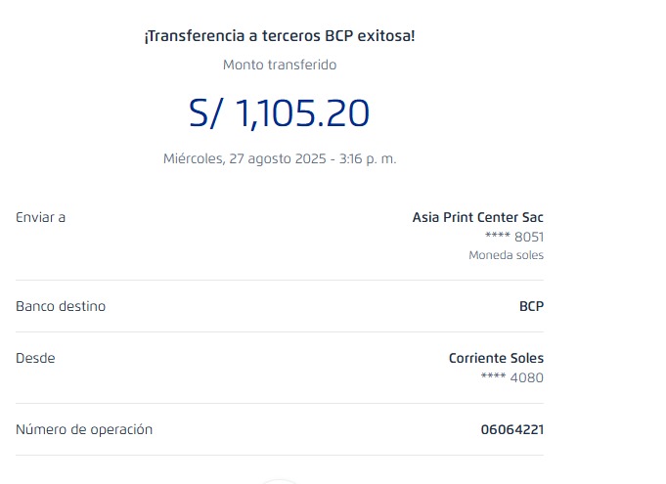Click the source account "Corriente Soles"

[x=496, y=358]
